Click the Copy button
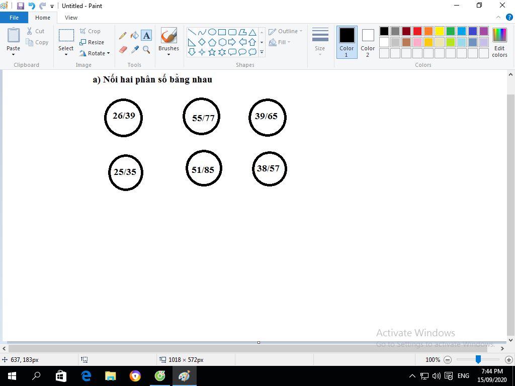Image resolution: width=515 pixels, height=386 pixels. [x=37, y=42]
